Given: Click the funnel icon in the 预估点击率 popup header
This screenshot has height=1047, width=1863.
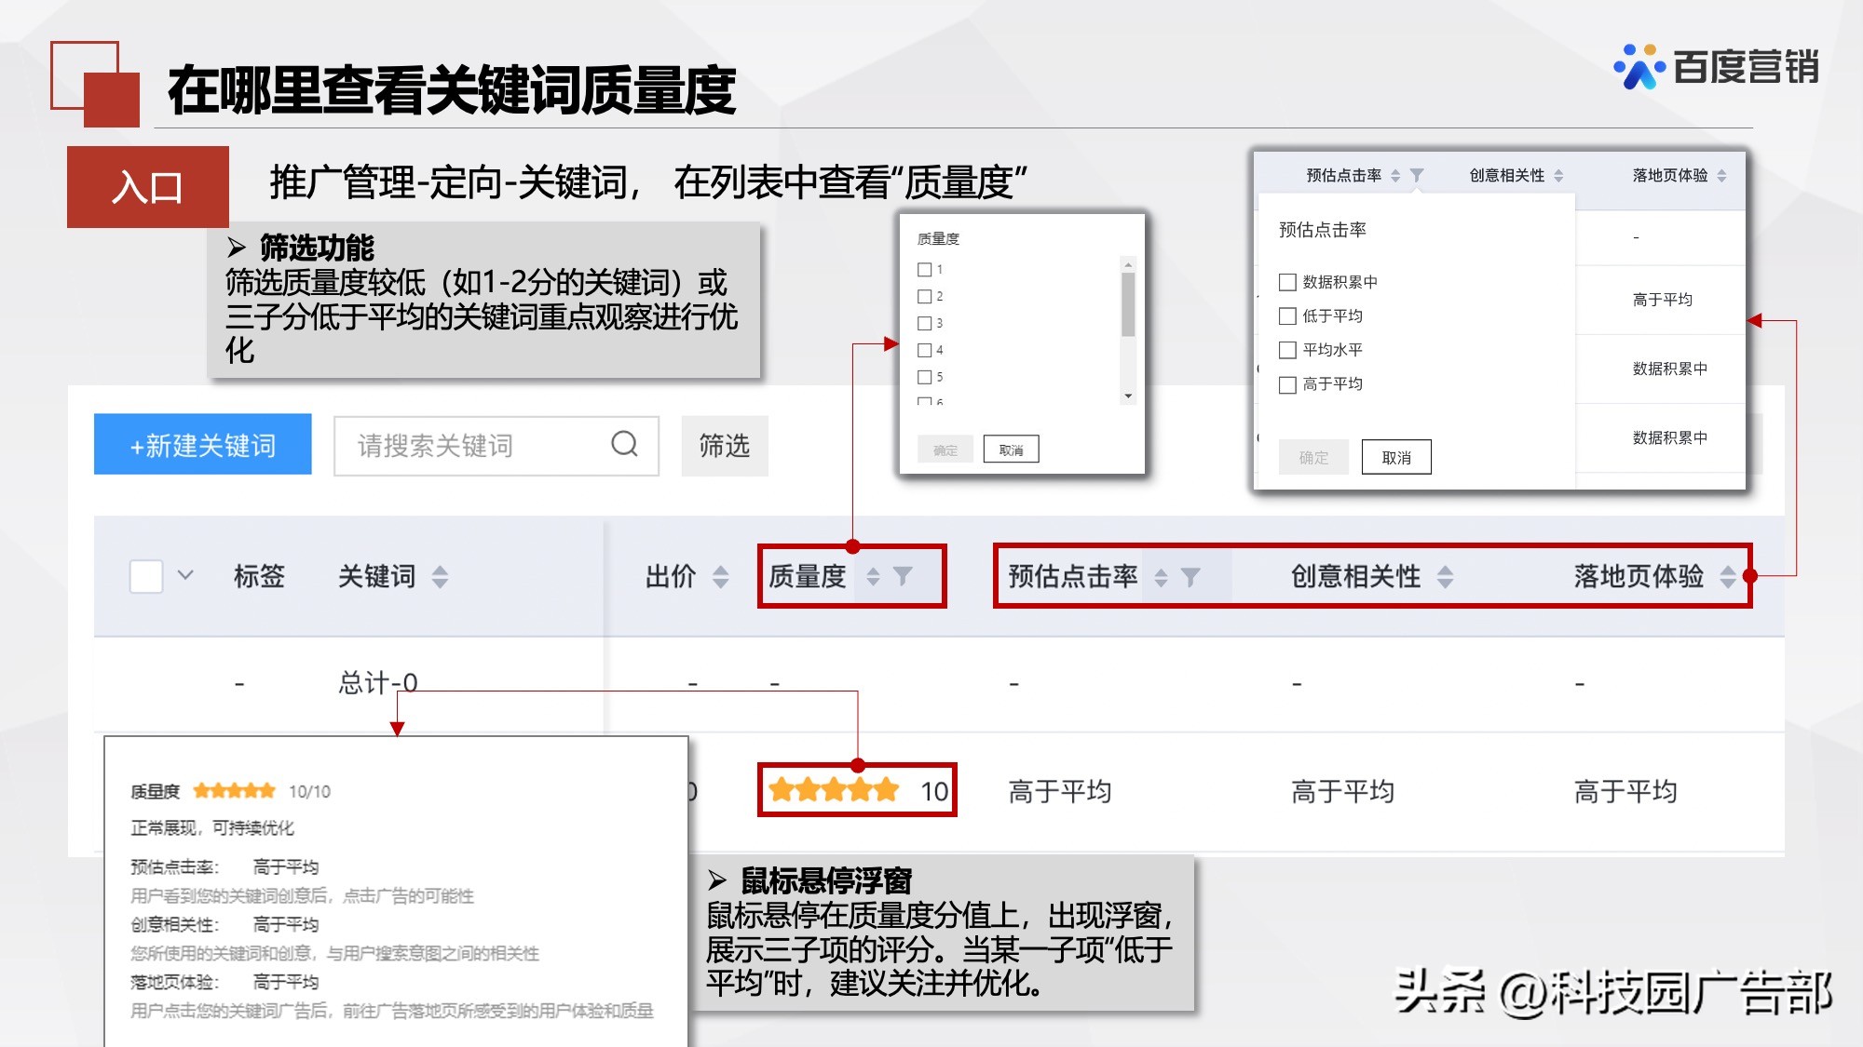Looking at the screenshot, I should 1416,174.
